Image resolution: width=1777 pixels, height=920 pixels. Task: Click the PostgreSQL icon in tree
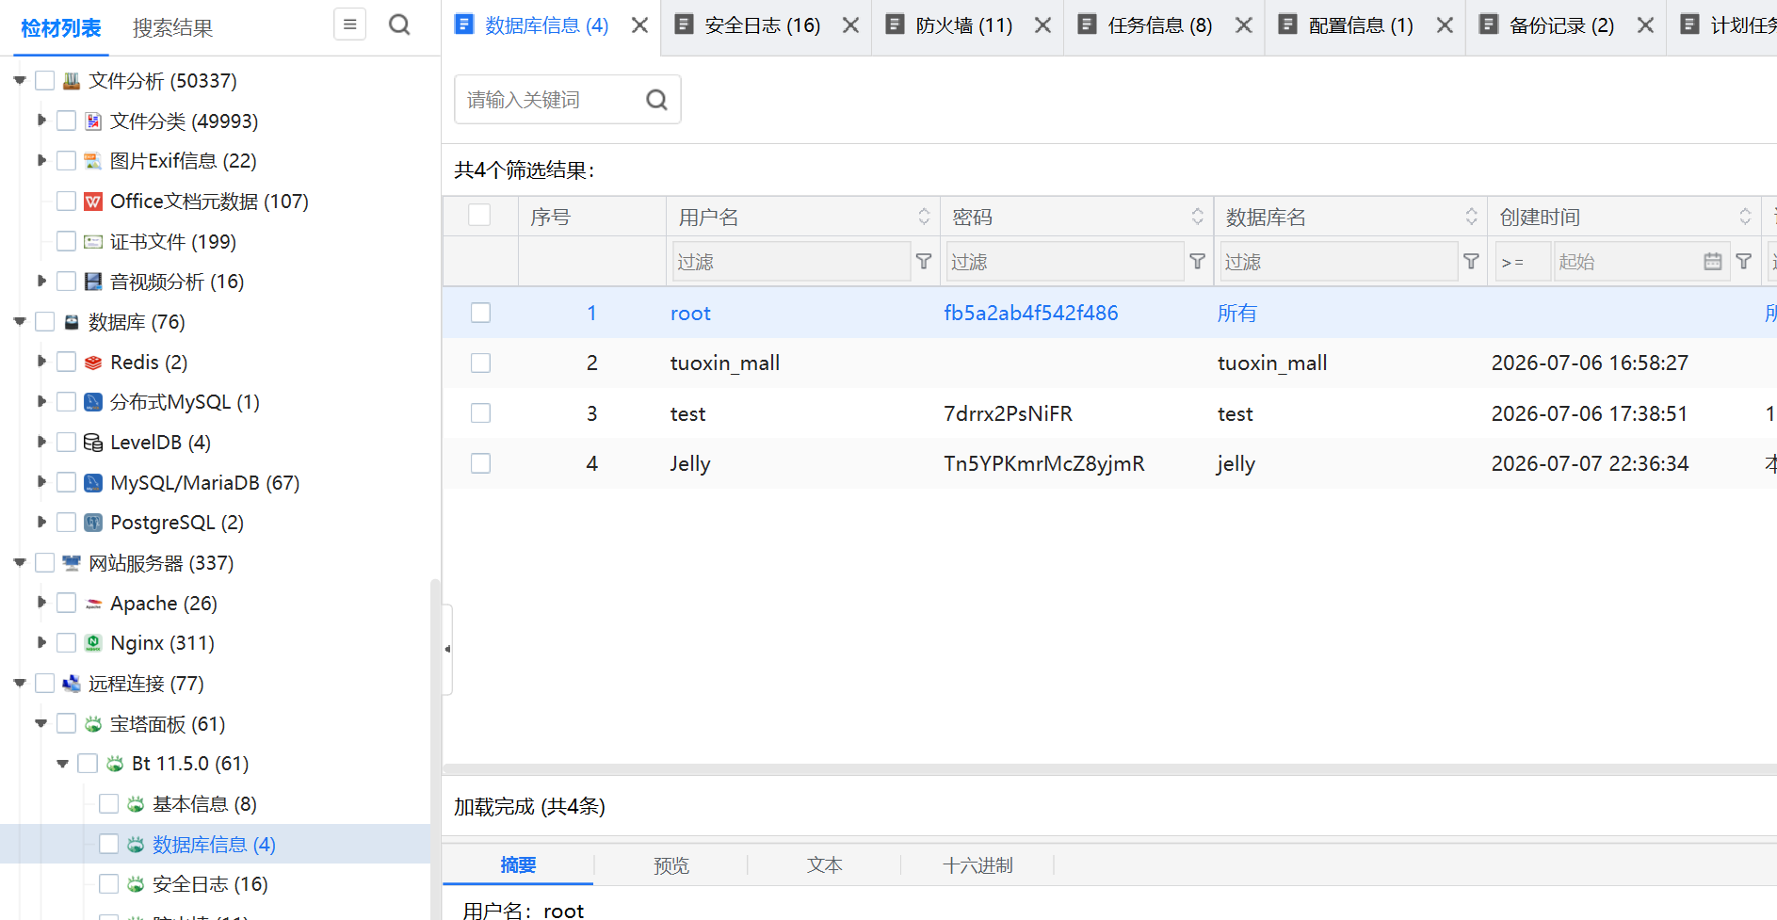coord(93,523)
